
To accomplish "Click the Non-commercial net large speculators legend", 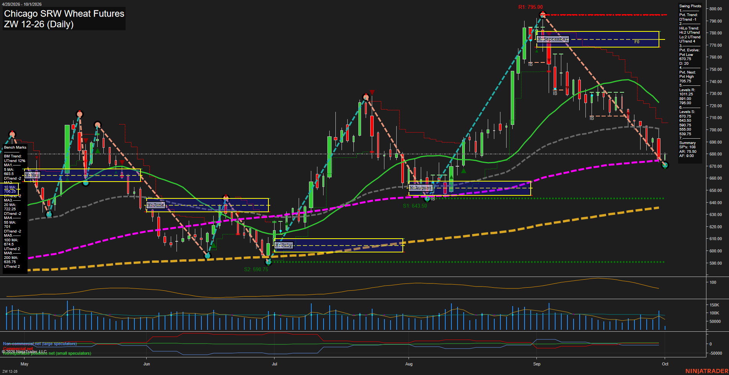I will [x=40, y=344].
